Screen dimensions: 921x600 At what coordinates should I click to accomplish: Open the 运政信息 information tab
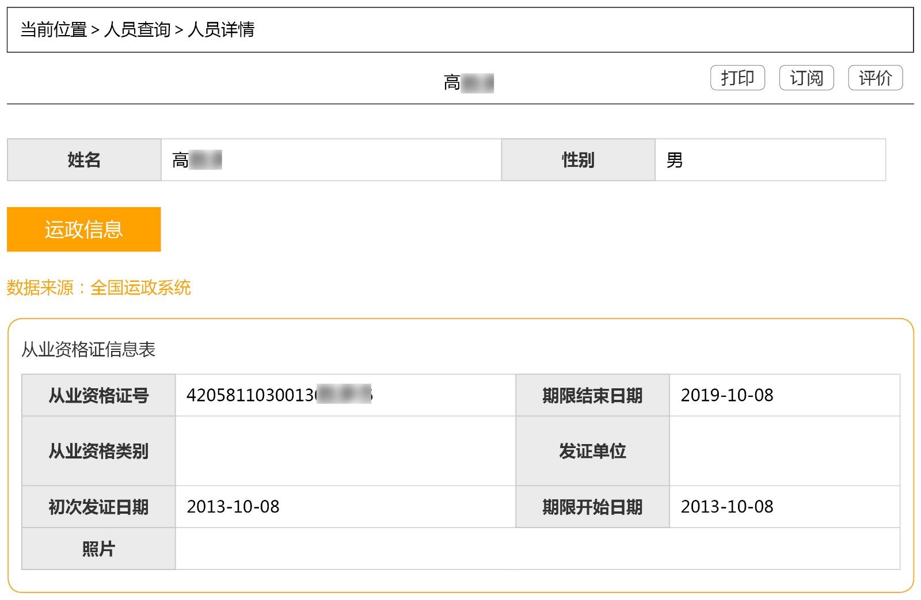[83, 229]
